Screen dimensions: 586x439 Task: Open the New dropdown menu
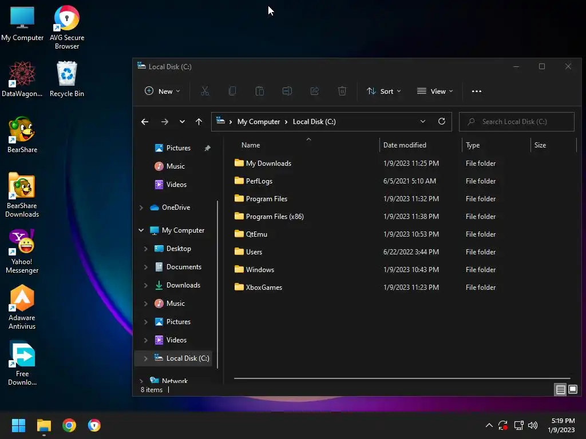pos(163,91)
